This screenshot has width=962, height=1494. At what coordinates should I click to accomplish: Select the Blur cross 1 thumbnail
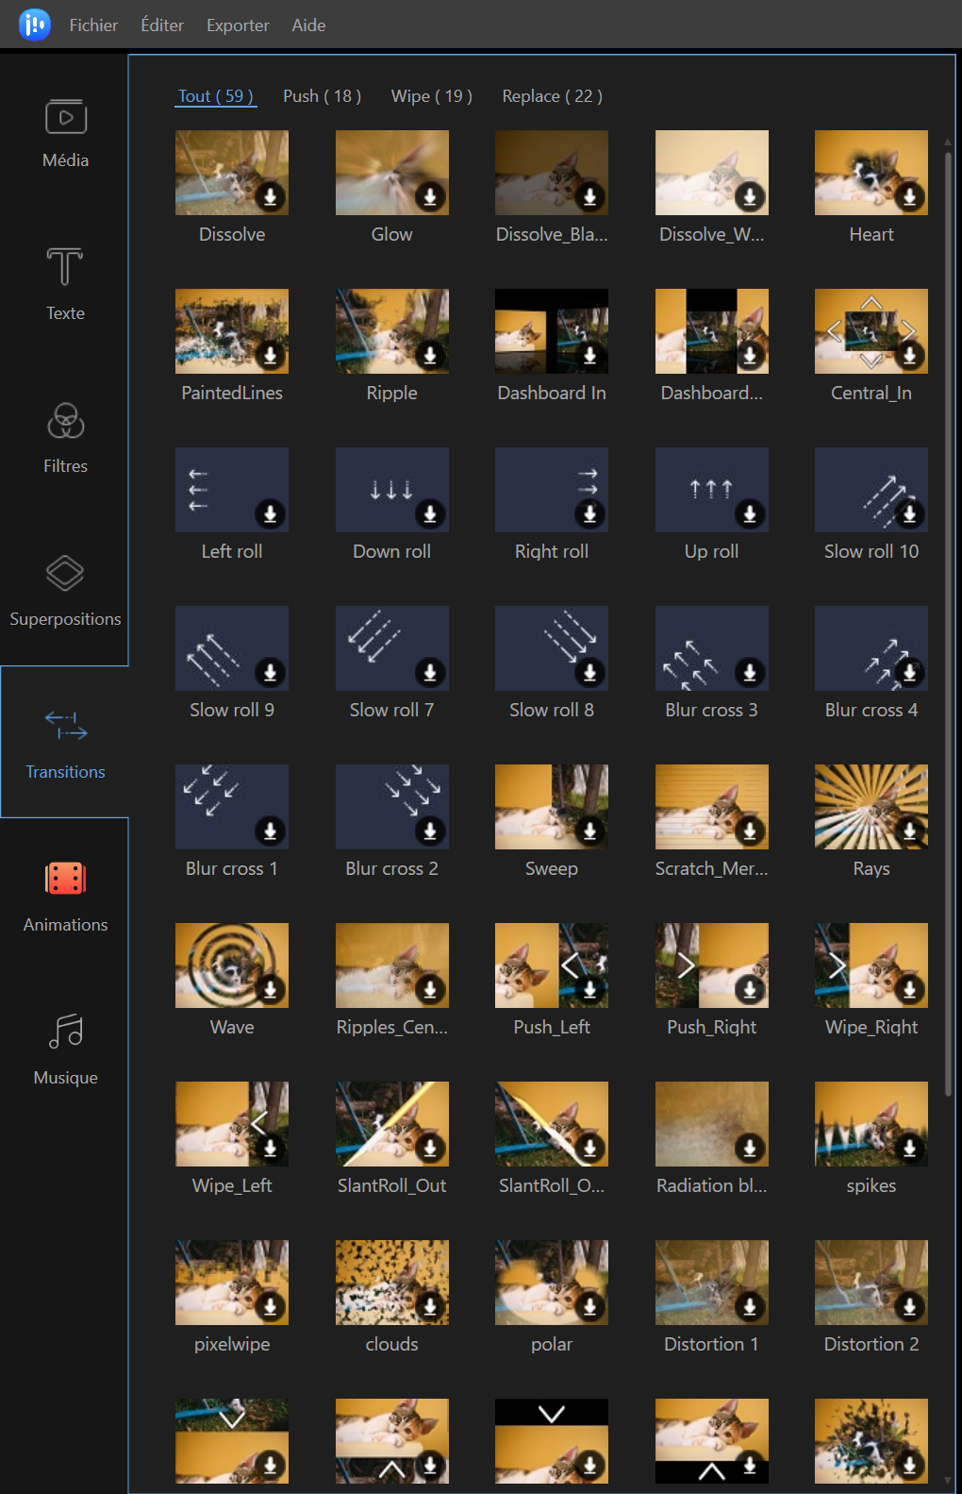232,807
